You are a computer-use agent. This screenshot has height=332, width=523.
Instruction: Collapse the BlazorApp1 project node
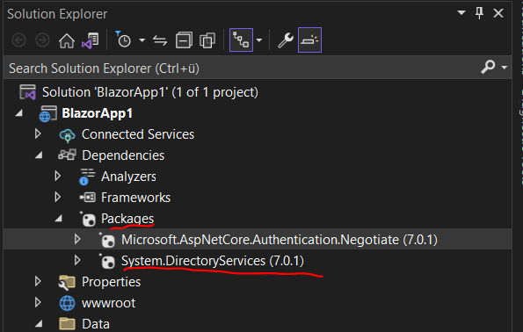(x=19, y=113)
